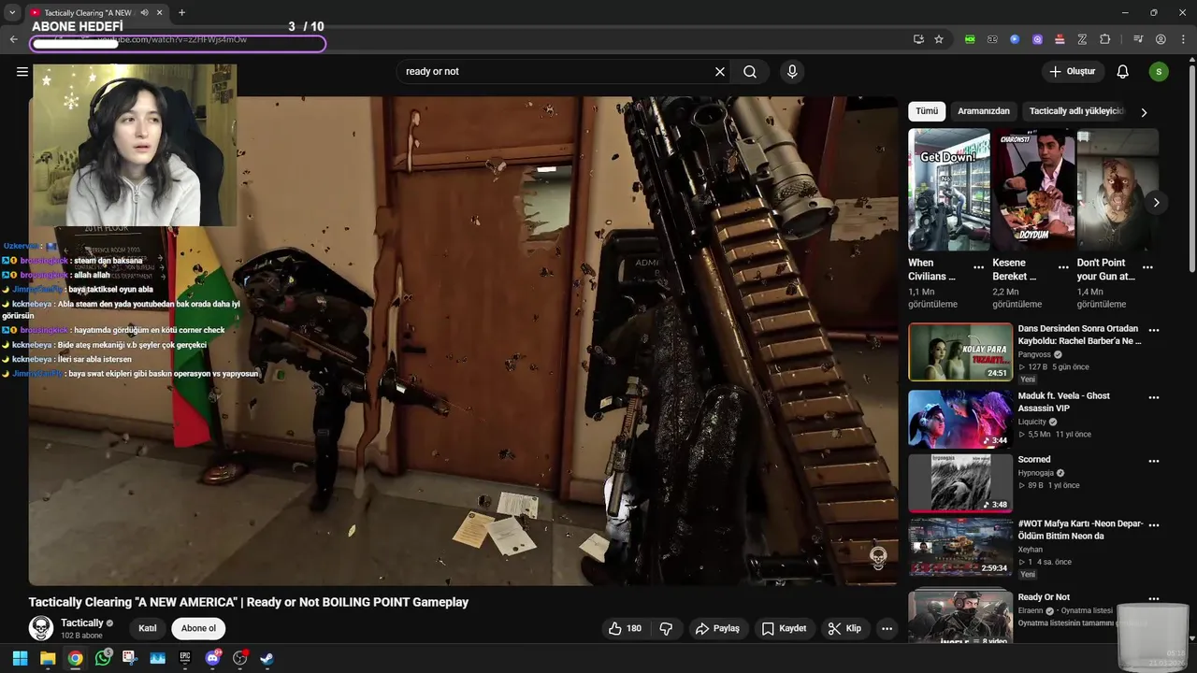Click the Klip clip button

[844, 628]
